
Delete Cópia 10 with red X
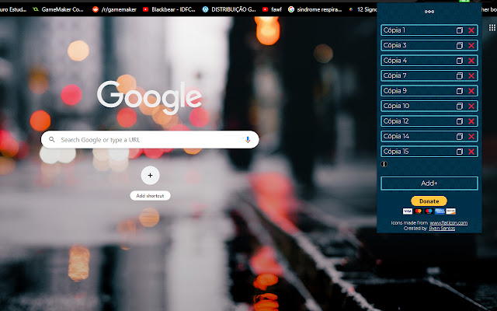point(471,107)
